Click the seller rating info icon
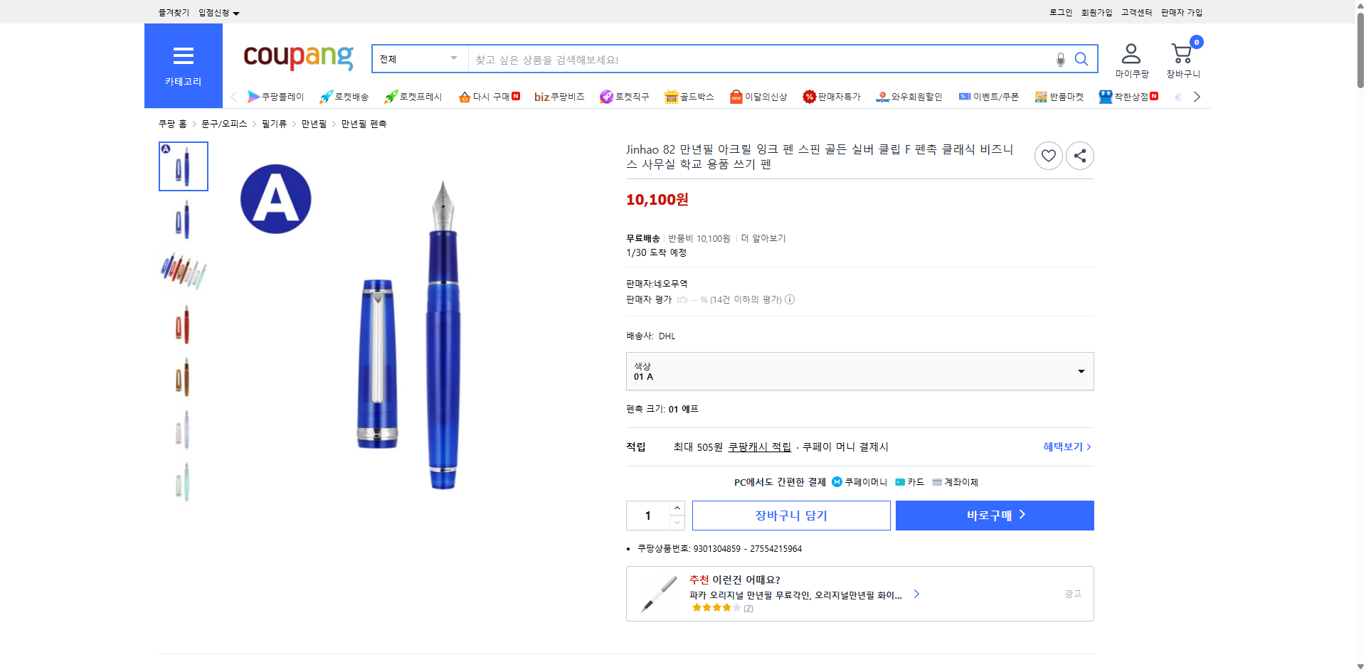 (x=790, y=299)
